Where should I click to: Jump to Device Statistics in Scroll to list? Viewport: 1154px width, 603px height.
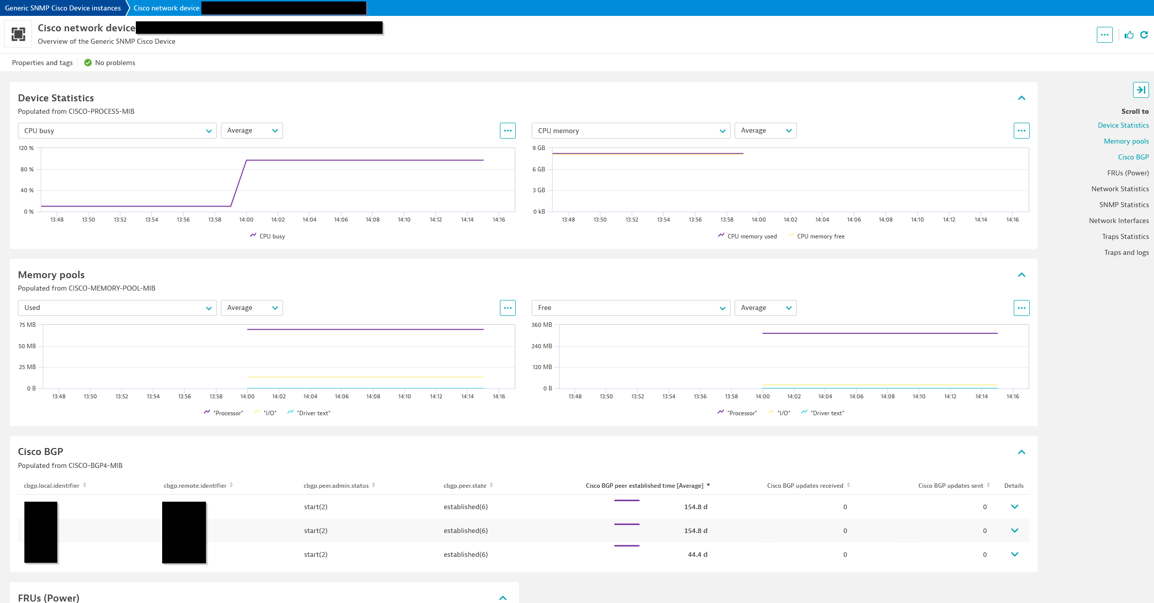click(1123, 125)
